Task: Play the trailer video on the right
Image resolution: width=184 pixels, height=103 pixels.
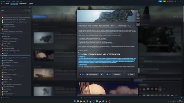Action: click(x=158, y=39)
